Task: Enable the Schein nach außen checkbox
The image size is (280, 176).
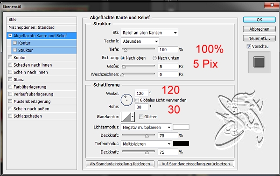Action: click(x=10, y=108)
